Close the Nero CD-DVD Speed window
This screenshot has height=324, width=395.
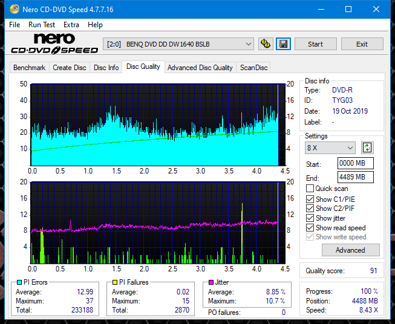(376, 9)
